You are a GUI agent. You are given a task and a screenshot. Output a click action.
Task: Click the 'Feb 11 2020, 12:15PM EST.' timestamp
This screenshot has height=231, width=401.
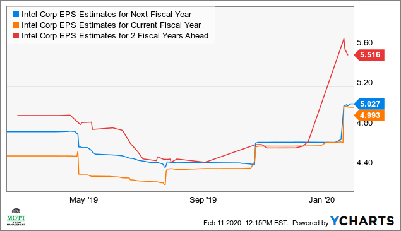[x=246, y=223]
